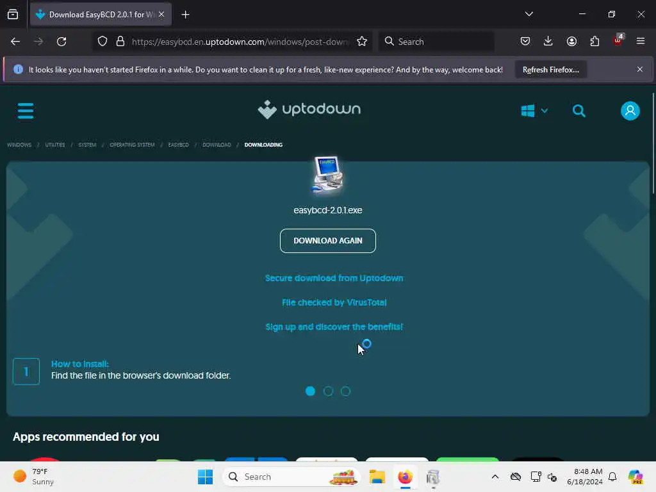Expand the Windows platform selector dropdown
The height and width of the screenshot is (492, 656).
[x=534, y=111]
